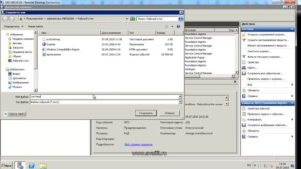301x169 pixels.
Task: Click Очистить журнал action
Action: pyautogui.click(x=259, y=51)
